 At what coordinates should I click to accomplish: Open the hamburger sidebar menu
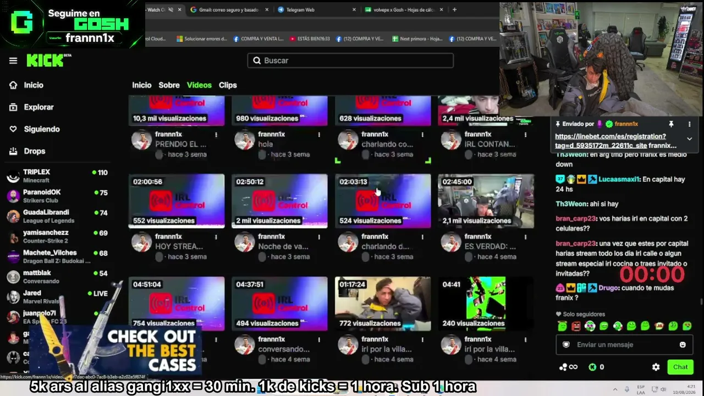13,61
